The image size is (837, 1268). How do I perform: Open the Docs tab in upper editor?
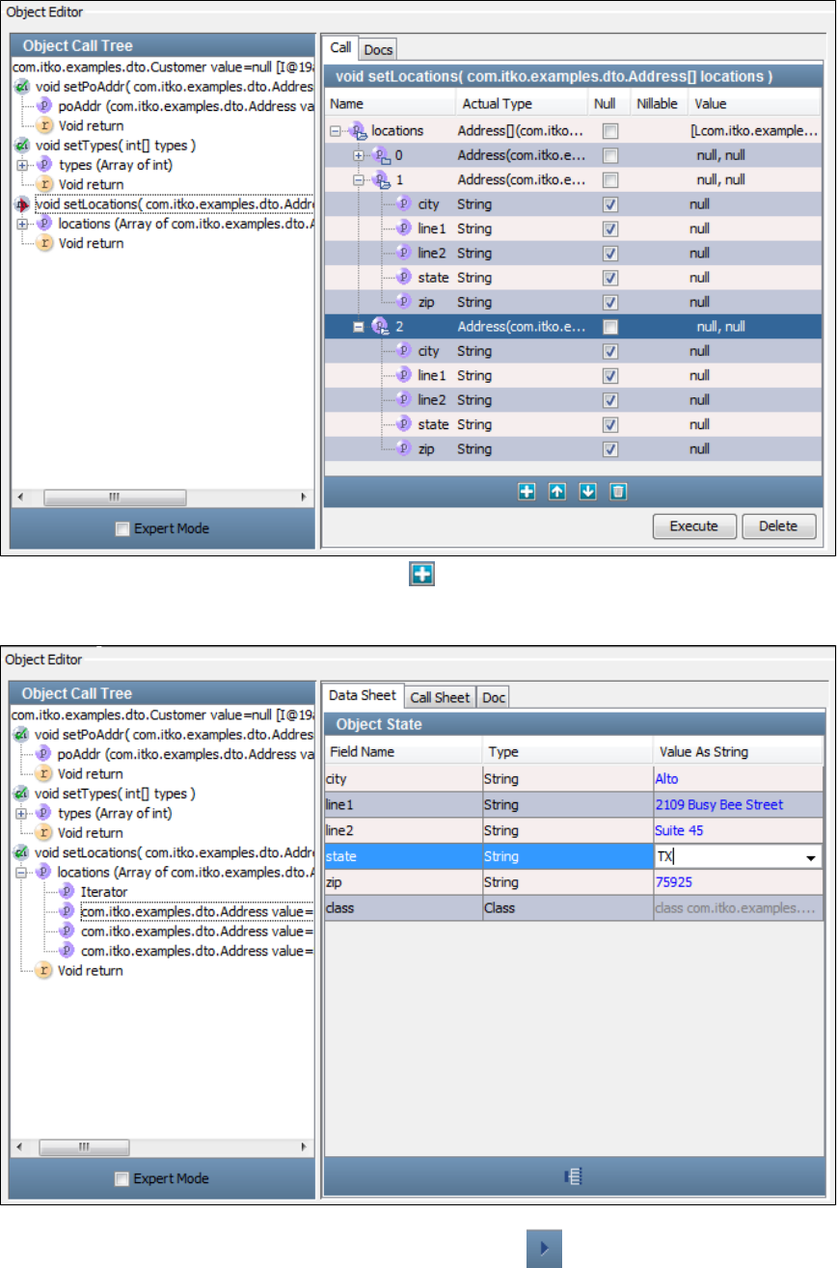pyautogui.click(x=378, y=49)
